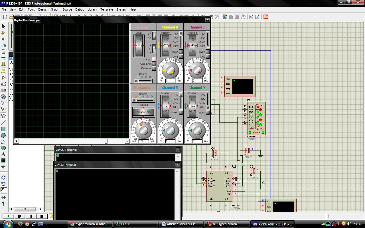Stop the simulation
This screenshot has height=228, width=365.
(x=42, y=216)
